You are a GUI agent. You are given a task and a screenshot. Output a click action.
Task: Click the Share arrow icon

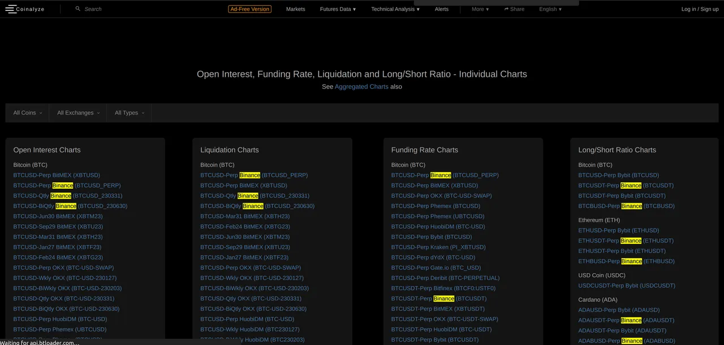pos(507,9)
